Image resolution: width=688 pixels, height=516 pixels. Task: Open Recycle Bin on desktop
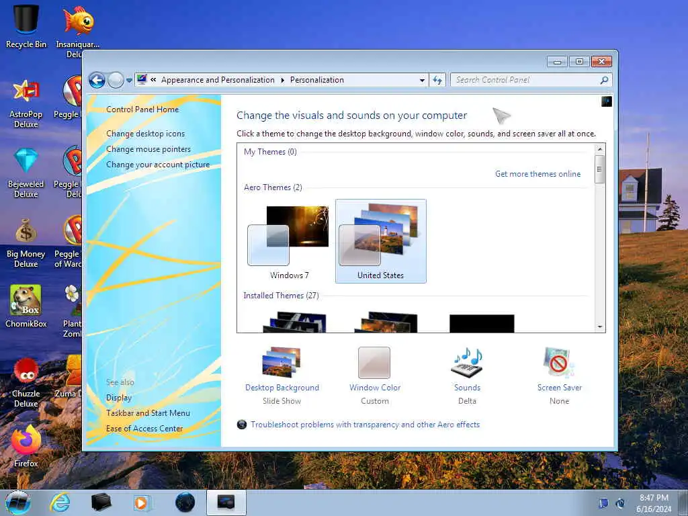coord(26,26)
